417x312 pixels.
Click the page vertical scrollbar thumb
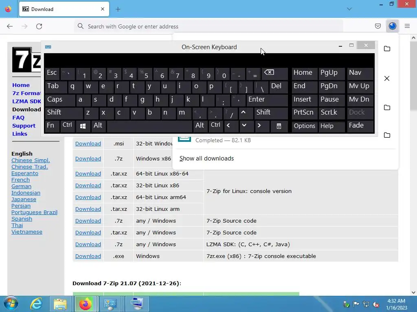pos(413,76)
